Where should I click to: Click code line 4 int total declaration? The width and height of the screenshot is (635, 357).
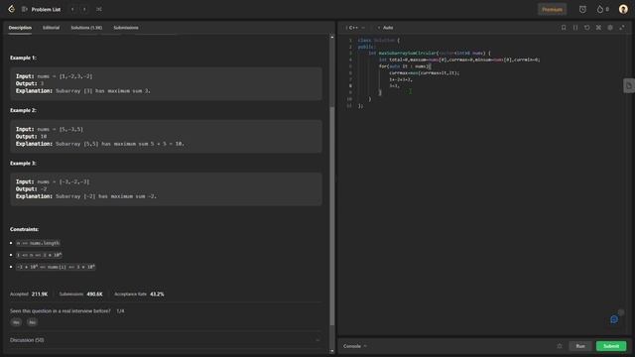click(459, 59)
